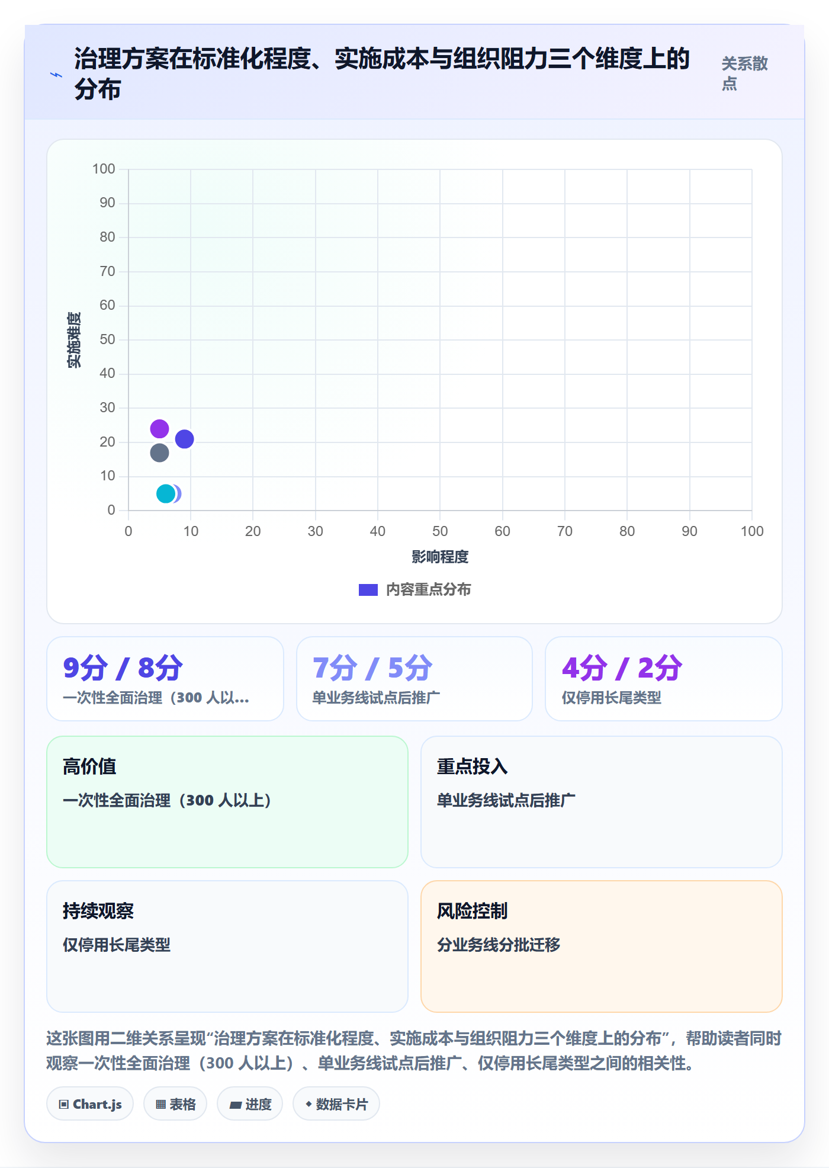Viewport: 829px width, 1168px height.
Task: Click the purple scatter data point
Action: [x=159, y=428]
